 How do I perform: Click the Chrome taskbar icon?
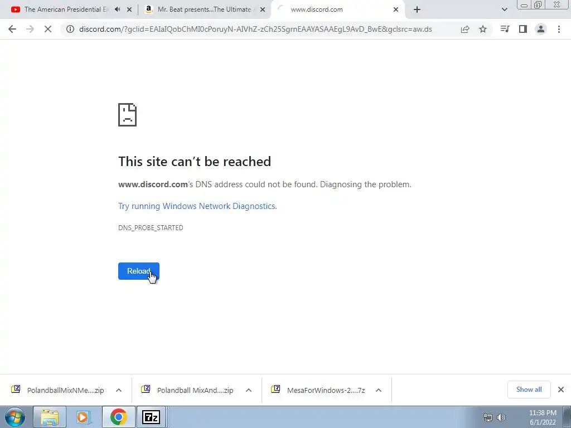[x=118, y=417]
